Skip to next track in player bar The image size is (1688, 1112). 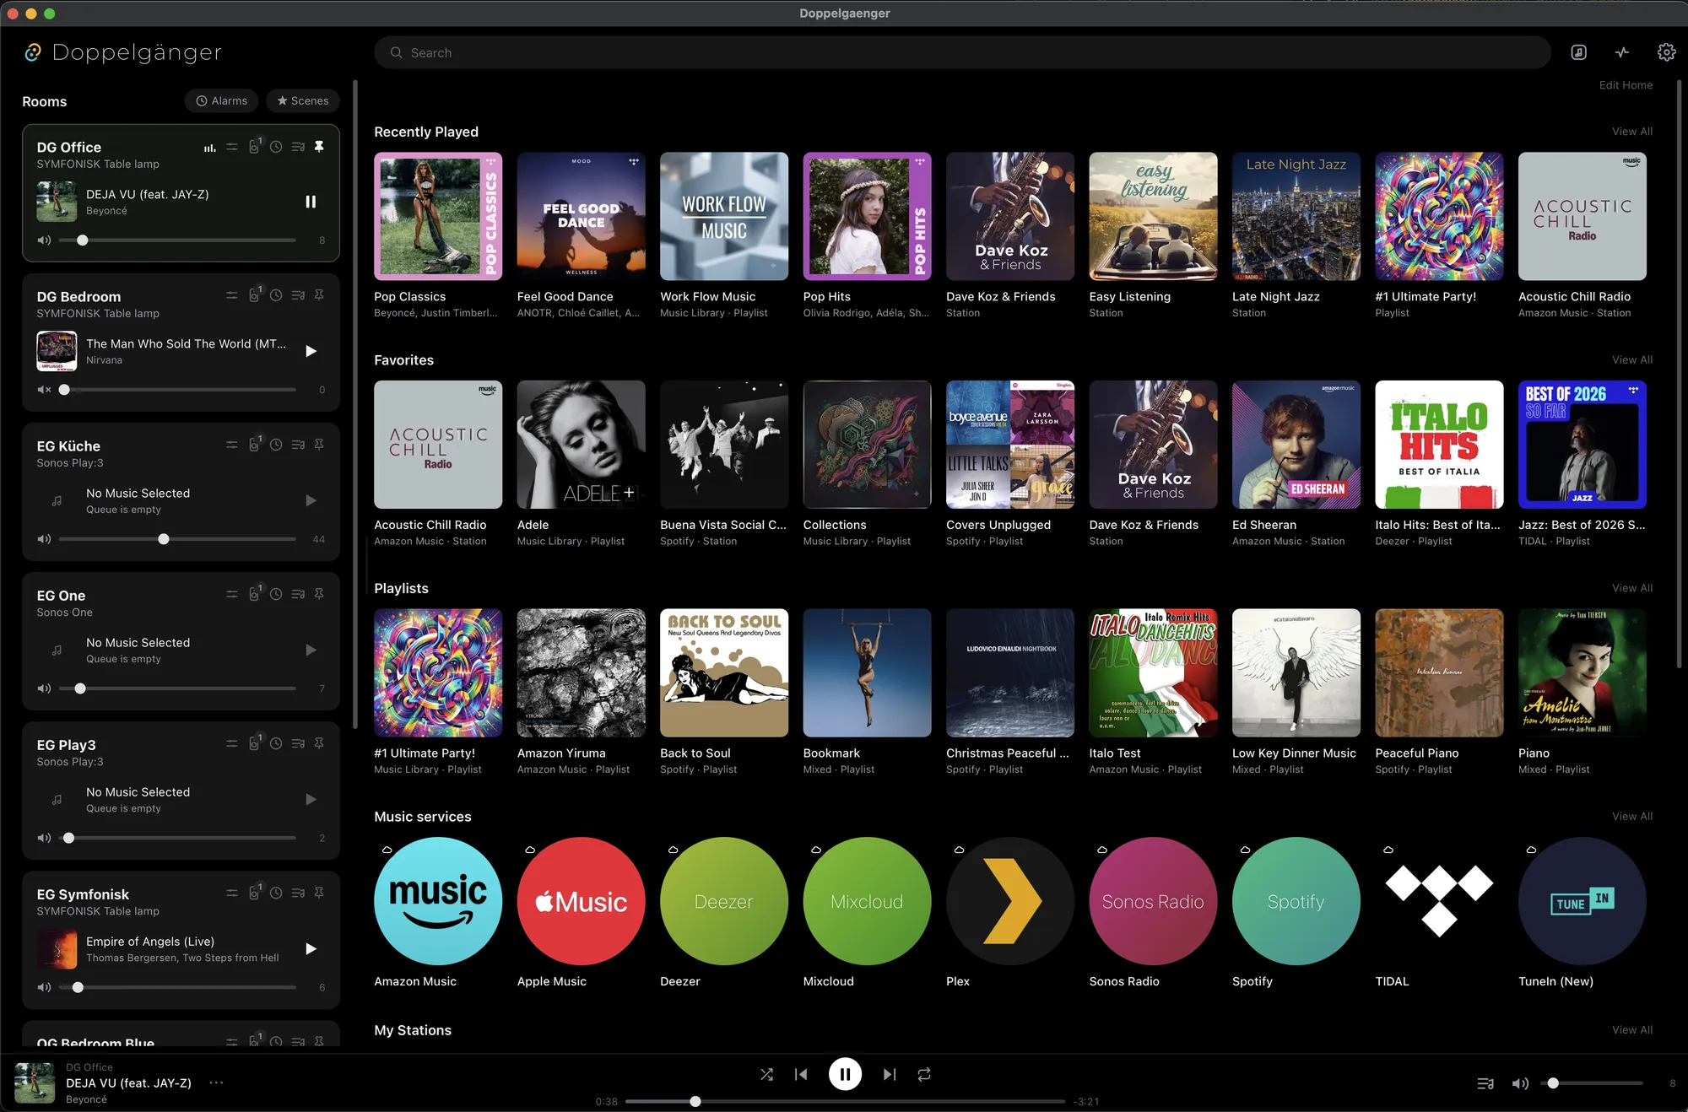[x=890, y=1074]
